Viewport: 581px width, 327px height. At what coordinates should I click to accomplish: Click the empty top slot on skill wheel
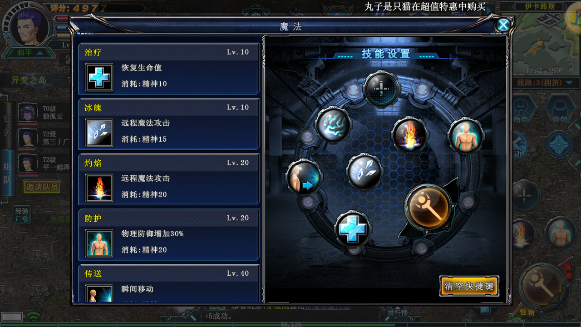click(382, 89)
